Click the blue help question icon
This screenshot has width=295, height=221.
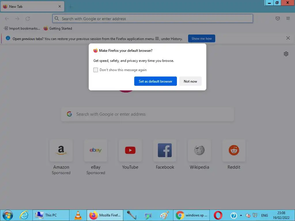[234, 215]
